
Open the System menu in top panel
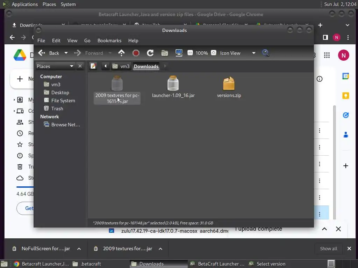pyautogui.click(x=68, y=4)
